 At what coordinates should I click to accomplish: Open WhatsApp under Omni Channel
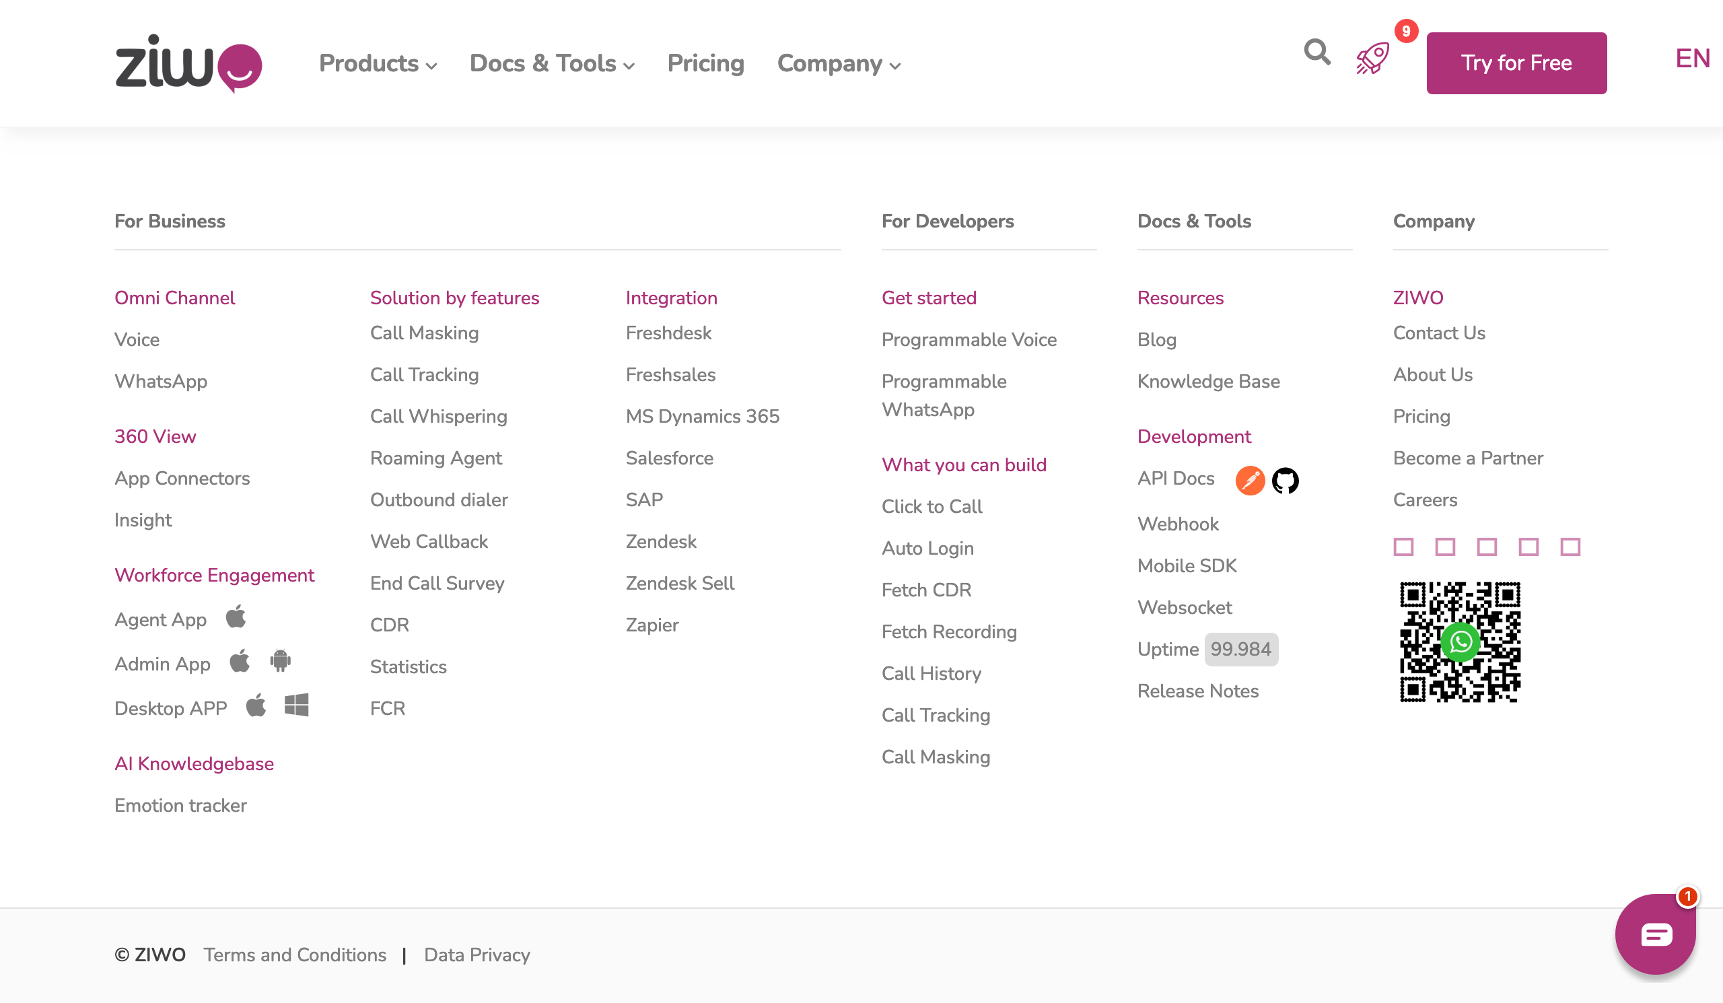point(161,382)
